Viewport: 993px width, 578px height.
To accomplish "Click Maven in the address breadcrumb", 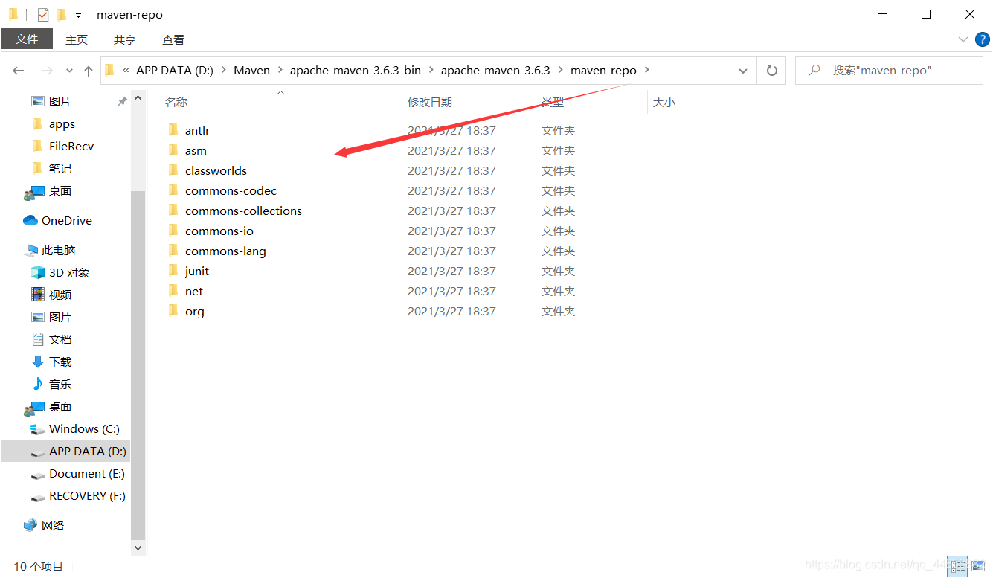I will (251, 70).
